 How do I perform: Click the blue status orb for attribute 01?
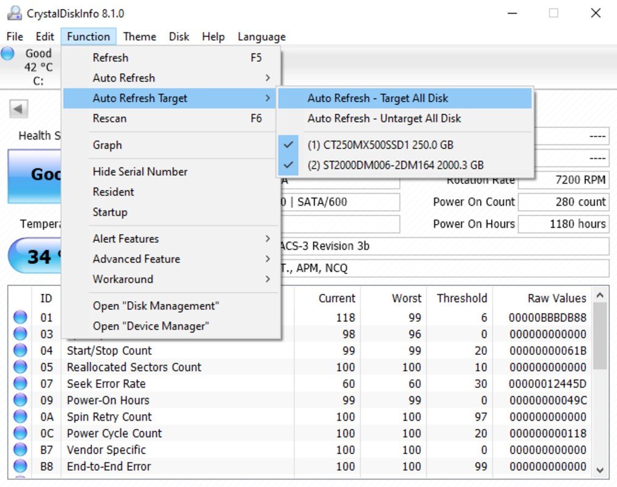(x=20, y=317)
